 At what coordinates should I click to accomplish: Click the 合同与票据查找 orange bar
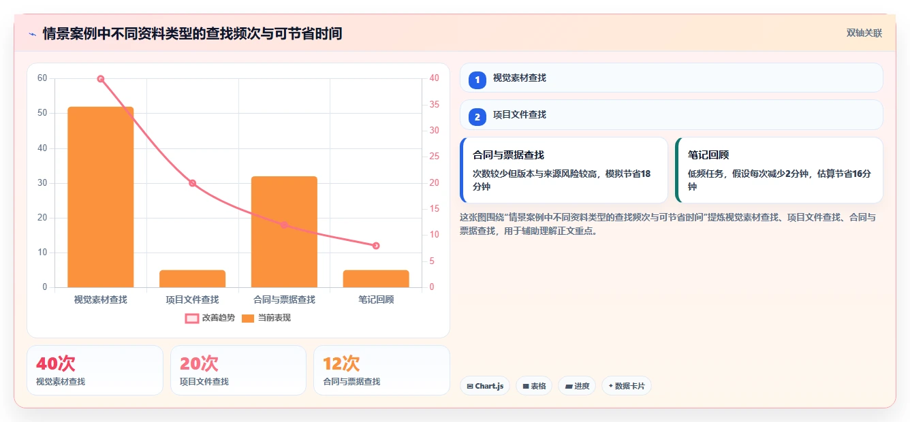(284, 231)
